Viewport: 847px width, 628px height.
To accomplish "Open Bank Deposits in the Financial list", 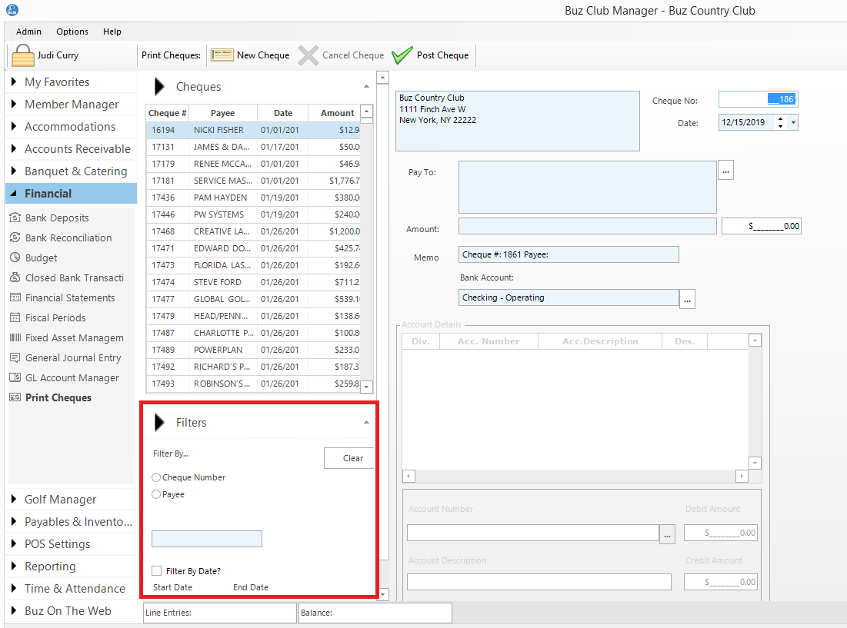I will pos(57,218).
